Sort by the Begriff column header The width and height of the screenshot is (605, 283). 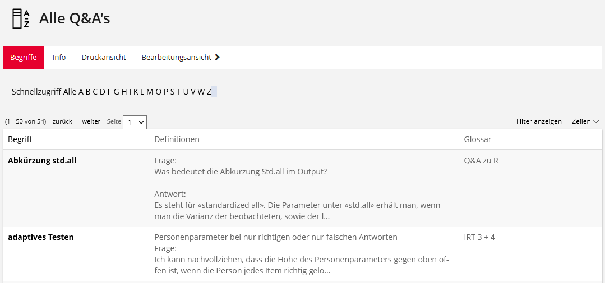[x=20, y=139]
